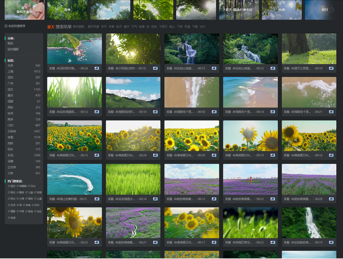
Task: Filter by tag 深圳 with count 297
Action: (24, 77)
